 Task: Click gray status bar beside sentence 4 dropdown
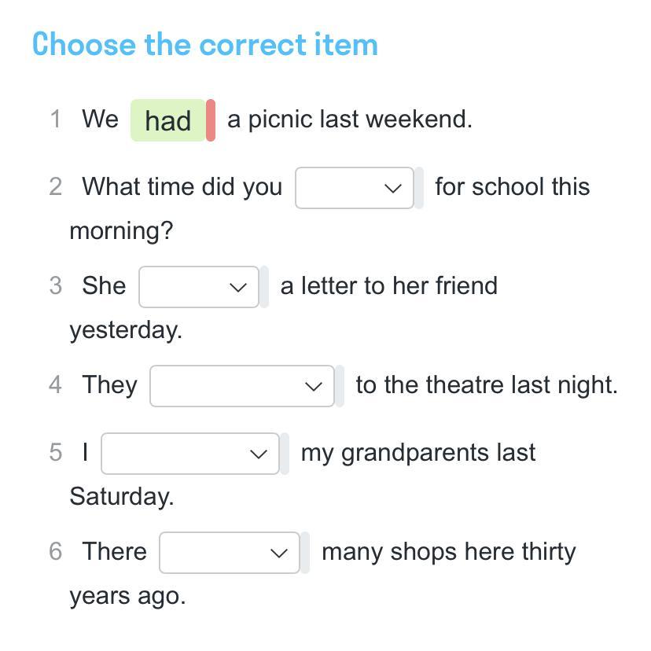340,386
